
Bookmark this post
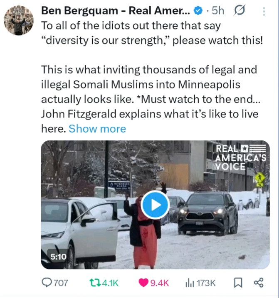pos(238,283)
